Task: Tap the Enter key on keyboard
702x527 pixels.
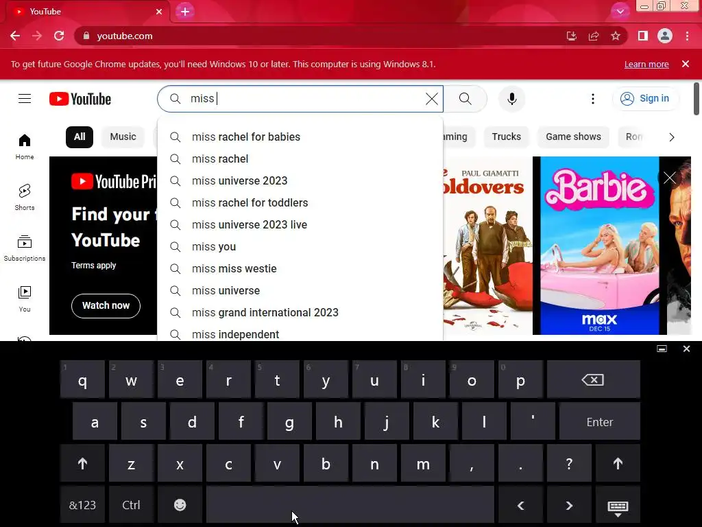Action: [x=599, y=422]
